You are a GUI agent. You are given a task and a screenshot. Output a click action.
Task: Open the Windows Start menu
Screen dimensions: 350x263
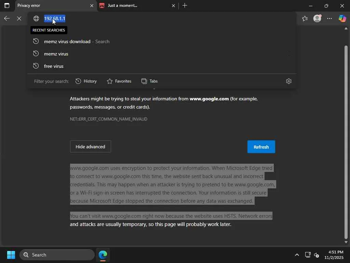pyautogui.click(x=11, y=255)
